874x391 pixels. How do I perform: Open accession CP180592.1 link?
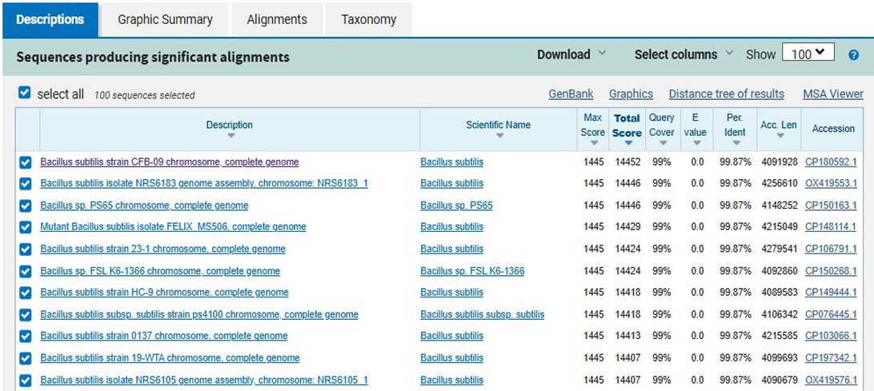click(x=830, y=162)
